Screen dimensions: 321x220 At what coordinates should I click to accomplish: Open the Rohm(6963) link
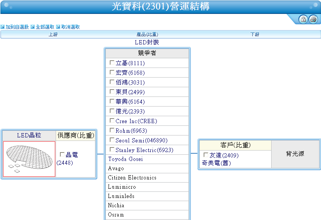pos(131,131)
